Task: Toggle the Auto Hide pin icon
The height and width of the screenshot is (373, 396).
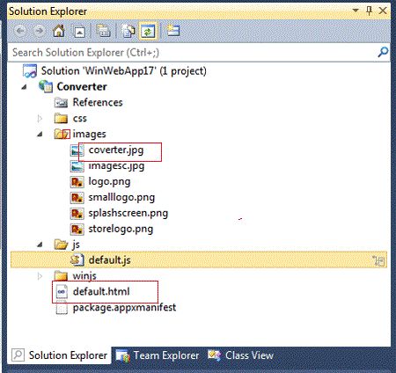Action: pos(370,11)
